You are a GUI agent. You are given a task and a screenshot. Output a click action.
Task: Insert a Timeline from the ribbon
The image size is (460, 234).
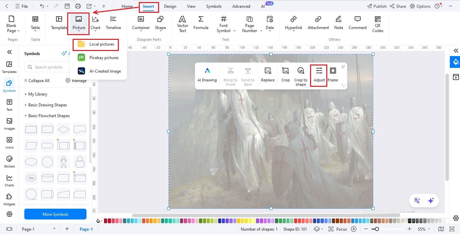click(x=113, y=23)
